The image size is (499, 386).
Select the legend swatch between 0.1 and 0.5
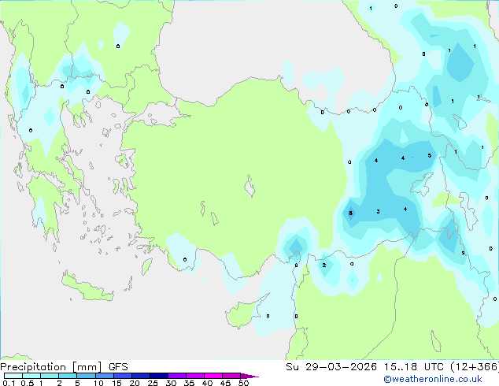[x=13, y=376]
